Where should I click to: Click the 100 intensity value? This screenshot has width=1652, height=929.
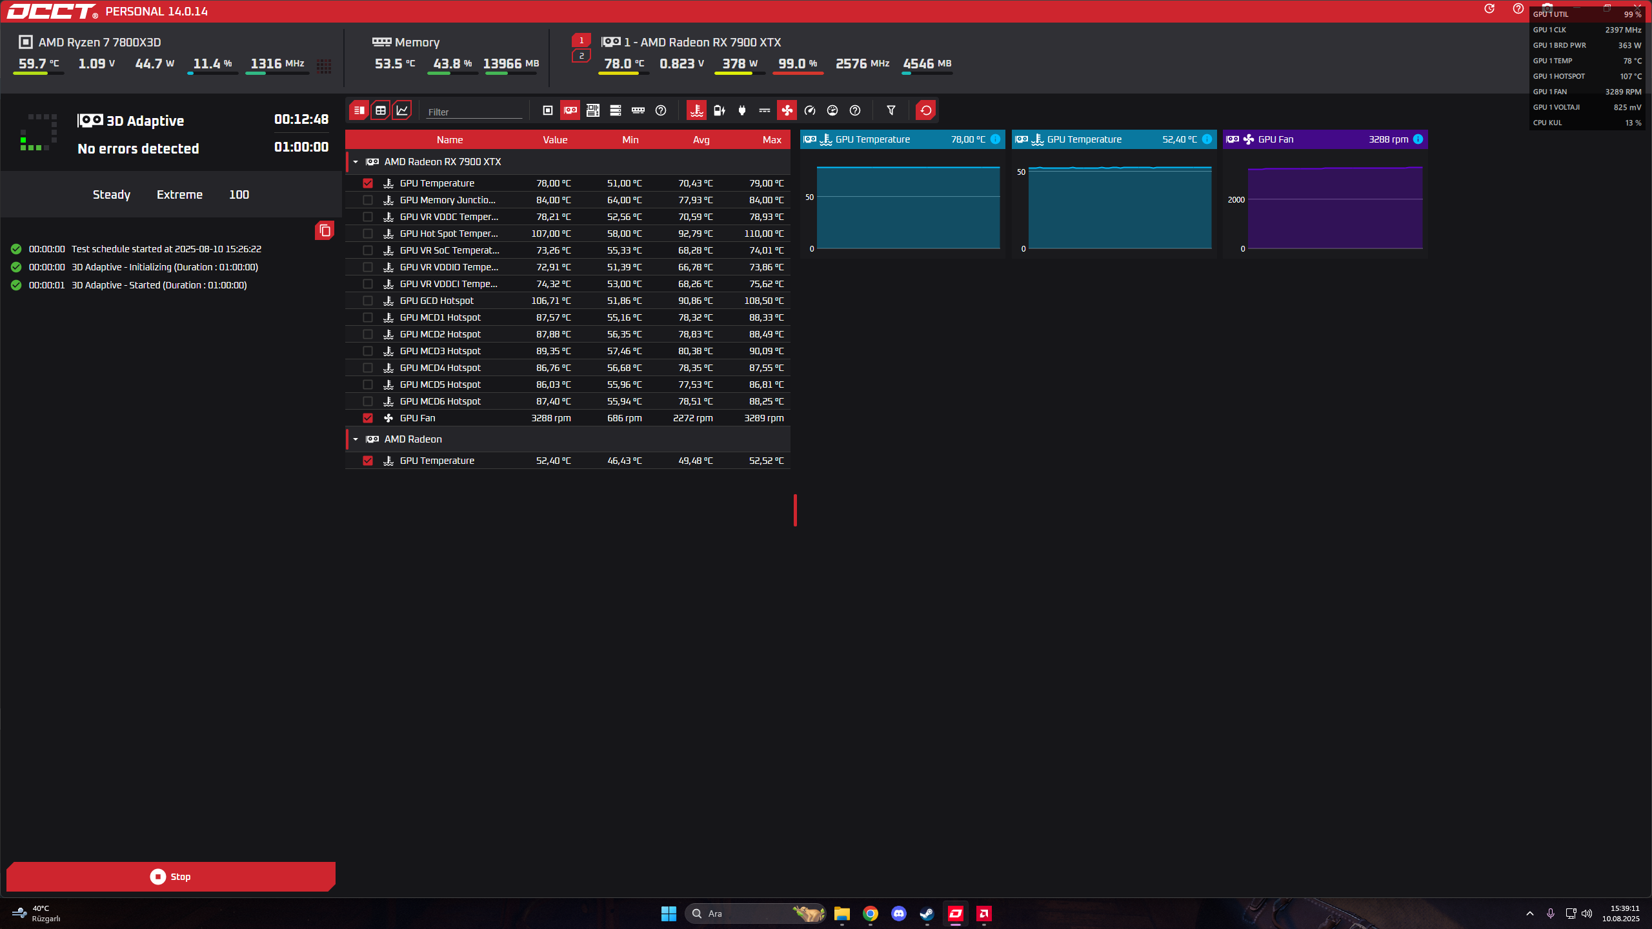pos(239,195)
